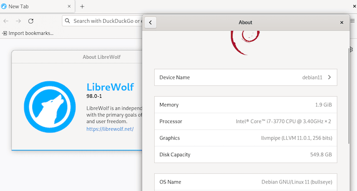The height and width of the screenshot is (191, 357).
Task: Click the About settings vertical scrollbar
Action: point(349,96)
